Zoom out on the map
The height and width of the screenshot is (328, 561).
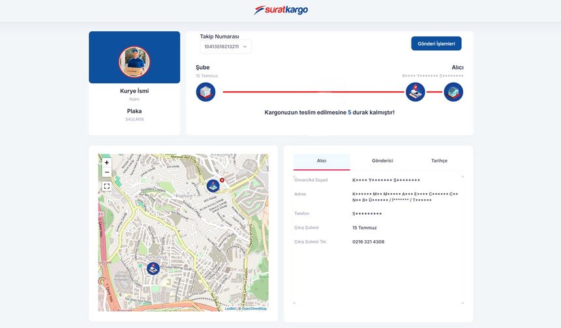coord(106,172)
